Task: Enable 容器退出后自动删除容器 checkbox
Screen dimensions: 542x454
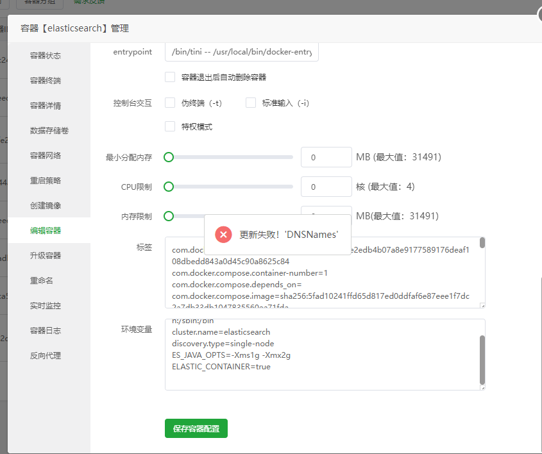Action: click(170, 77)
